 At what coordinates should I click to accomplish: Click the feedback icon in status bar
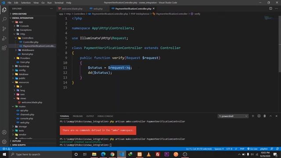click(272, 149)
